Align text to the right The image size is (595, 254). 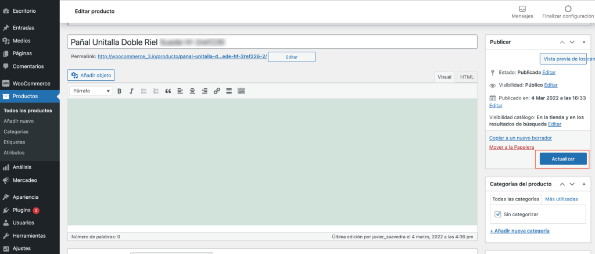205,91
